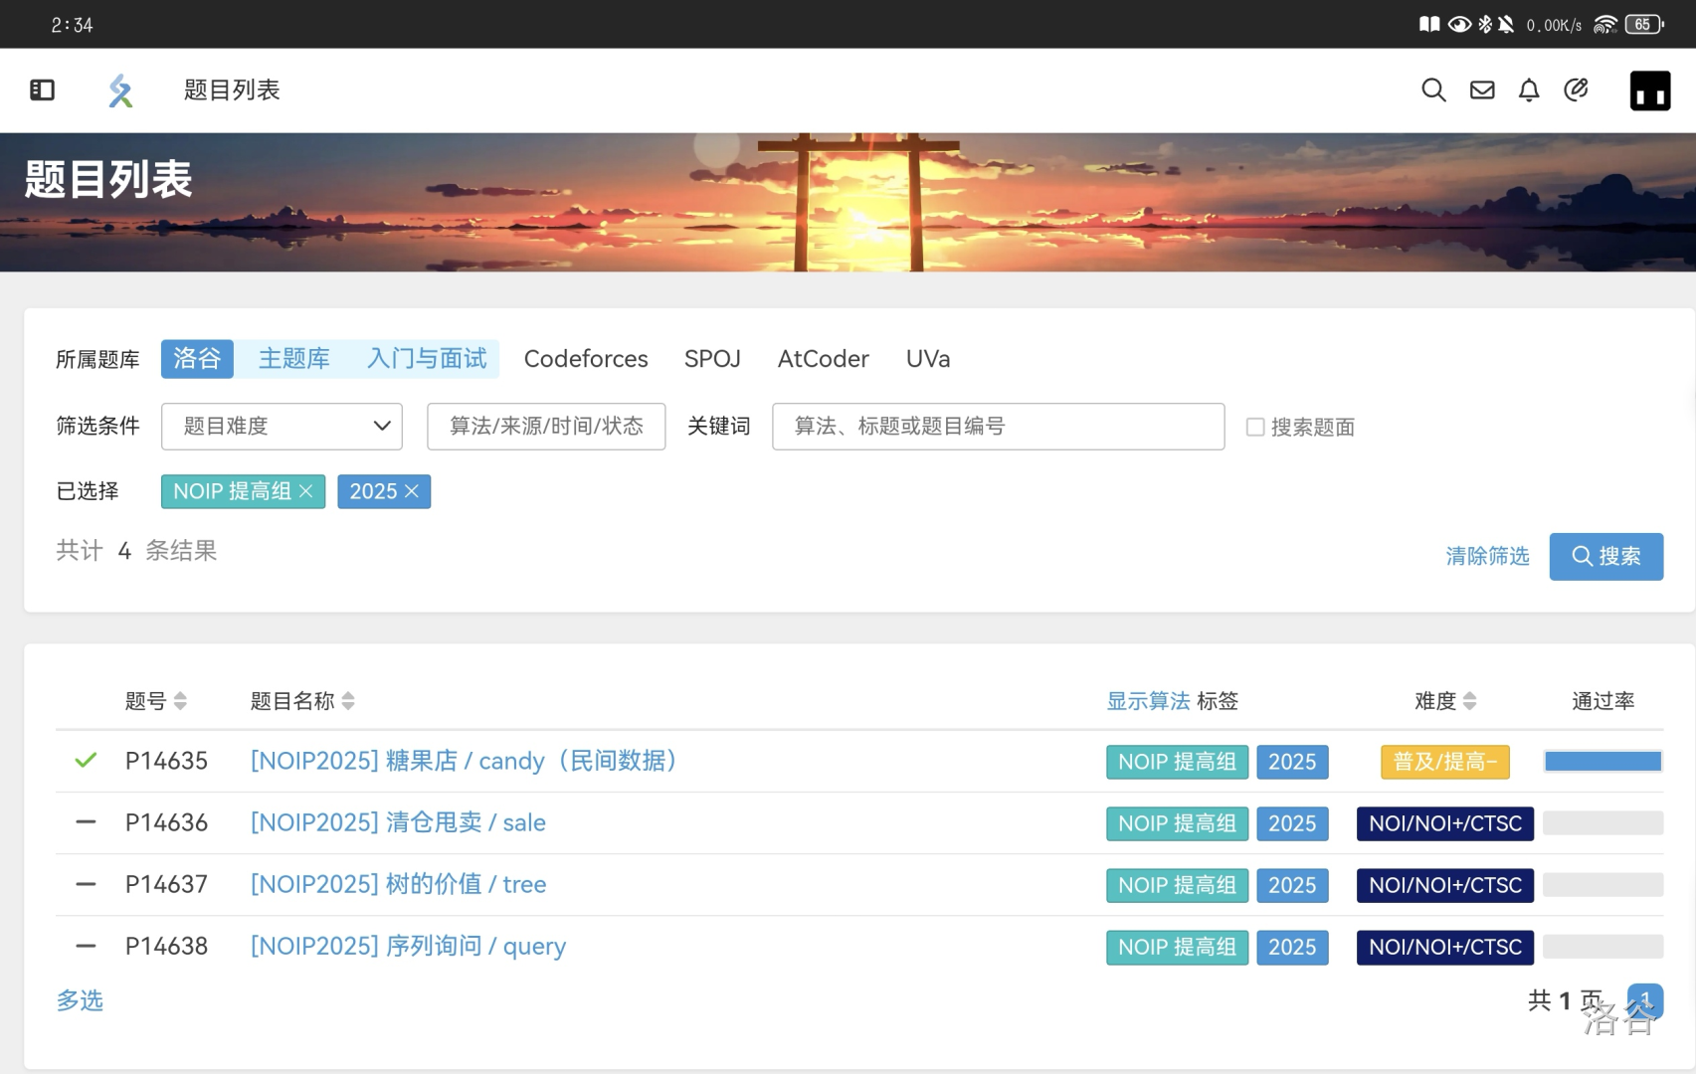Open the notifications bell
The width and height of the screenshot is (1696, 1074).
coord(1529,90)
